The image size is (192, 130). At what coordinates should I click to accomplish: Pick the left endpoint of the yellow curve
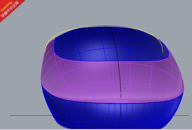click(x=45, y=52)
